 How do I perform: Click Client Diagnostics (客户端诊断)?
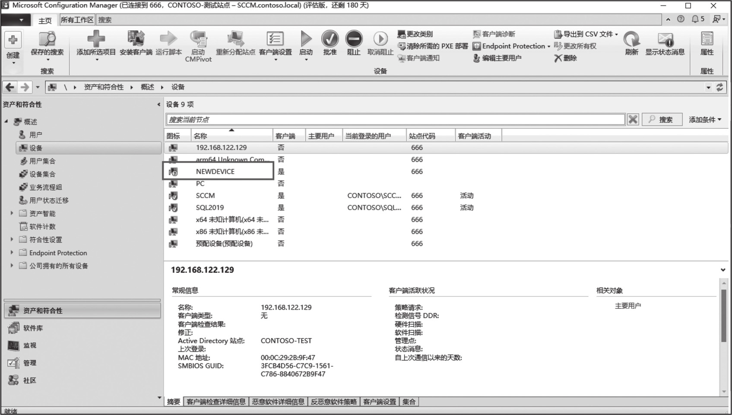494,34
